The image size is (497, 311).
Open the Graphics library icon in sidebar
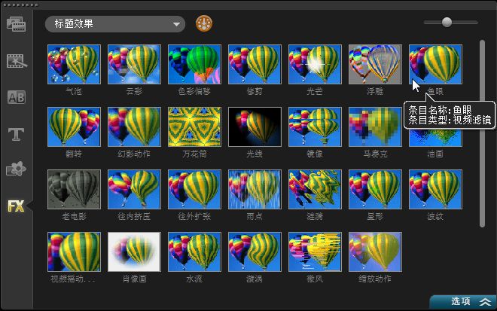tap(17, 170)
